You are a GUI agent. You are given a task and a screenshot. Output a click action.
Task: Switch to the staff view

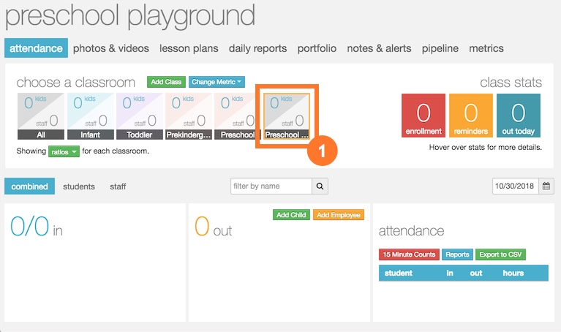coord(118,186)
